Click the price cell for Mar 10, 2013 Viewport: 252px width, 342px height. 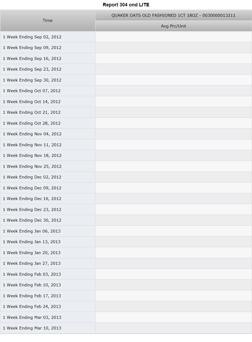coord(173,328)
